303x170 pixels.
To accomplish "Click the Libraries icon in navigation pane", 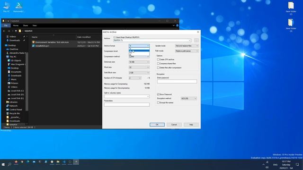I will click(x=8, y=102).
